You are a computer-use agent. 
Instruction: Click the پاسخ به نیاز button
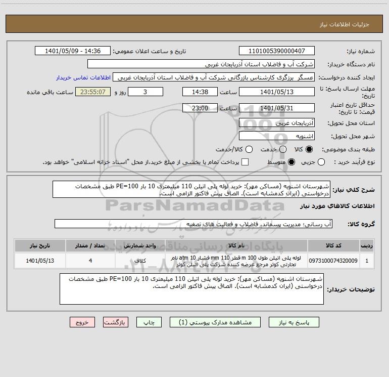click(x=294, y=322)
